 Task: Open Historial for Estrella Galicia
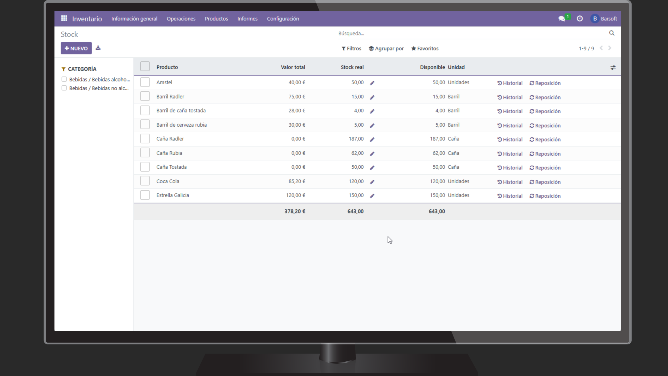pos(510,196)
